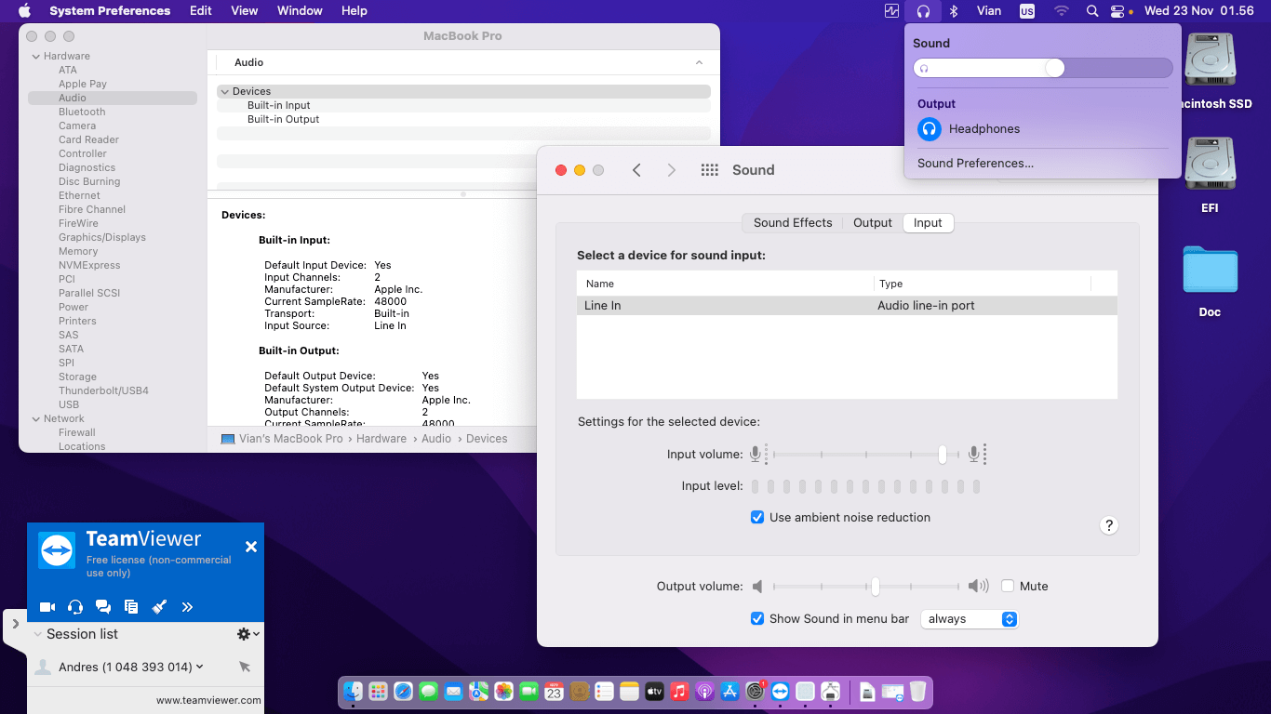The width and height of the screenshot is (1271, 714).
Task: Open the TeamViewer gear settings dropdown
Action: point(248,634)
